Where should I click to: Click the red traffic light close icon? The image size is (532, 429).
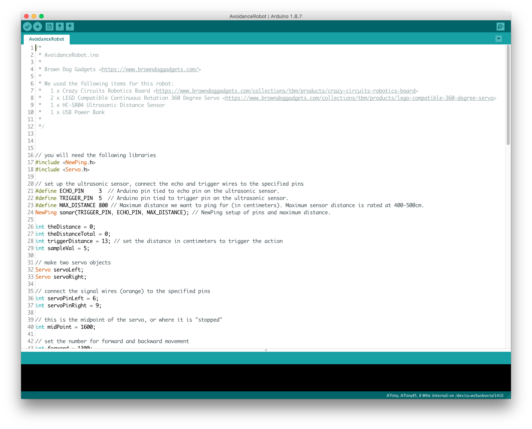coord(26,16)
